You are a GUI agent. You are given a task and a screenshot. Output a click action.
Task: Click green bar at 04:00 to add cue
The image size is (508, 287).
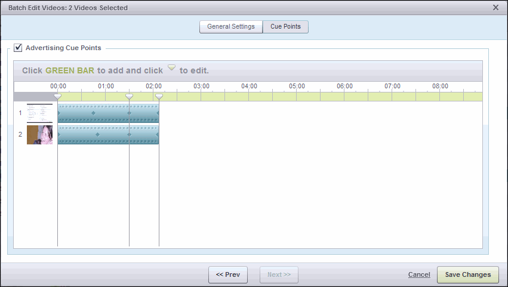(249, 97)
